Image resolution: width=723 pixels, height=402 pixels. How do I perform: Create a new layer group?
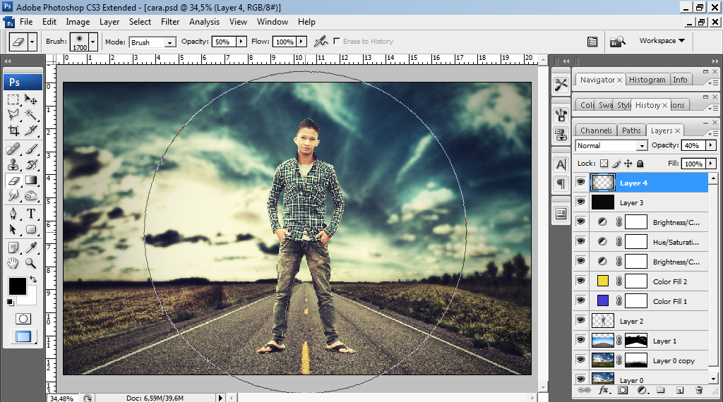[x=661, y=390]
